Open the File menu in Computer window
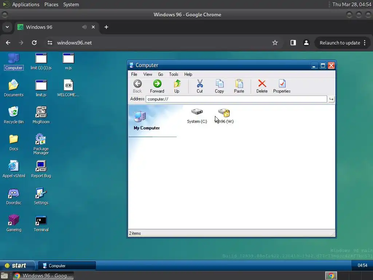373x280 pixels. click(x=134, y=74)
